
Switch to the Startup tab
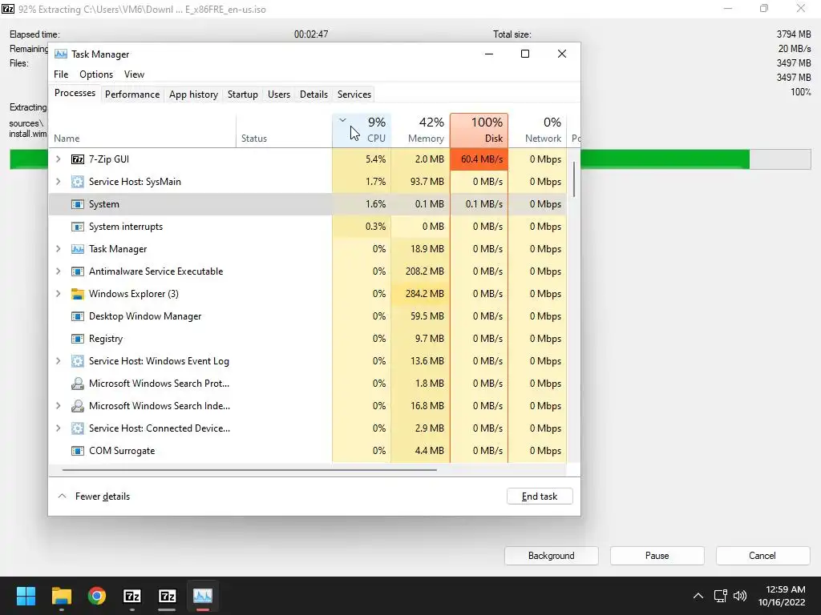click(242, 94)
